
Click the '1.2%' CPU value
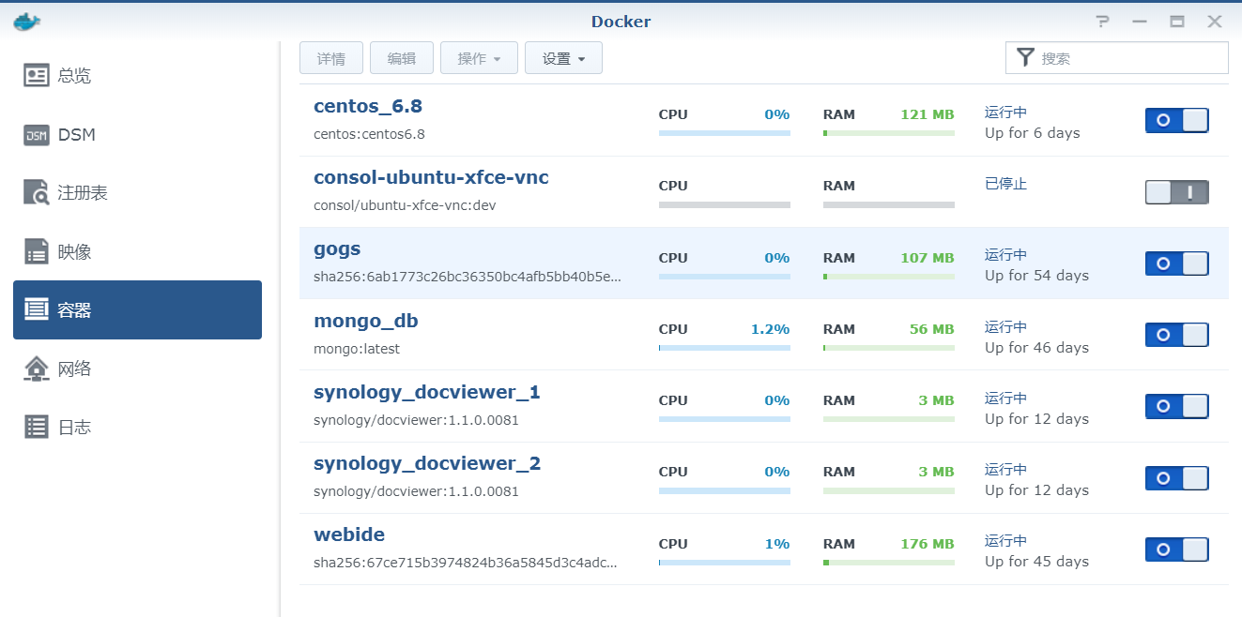[770, 329]
